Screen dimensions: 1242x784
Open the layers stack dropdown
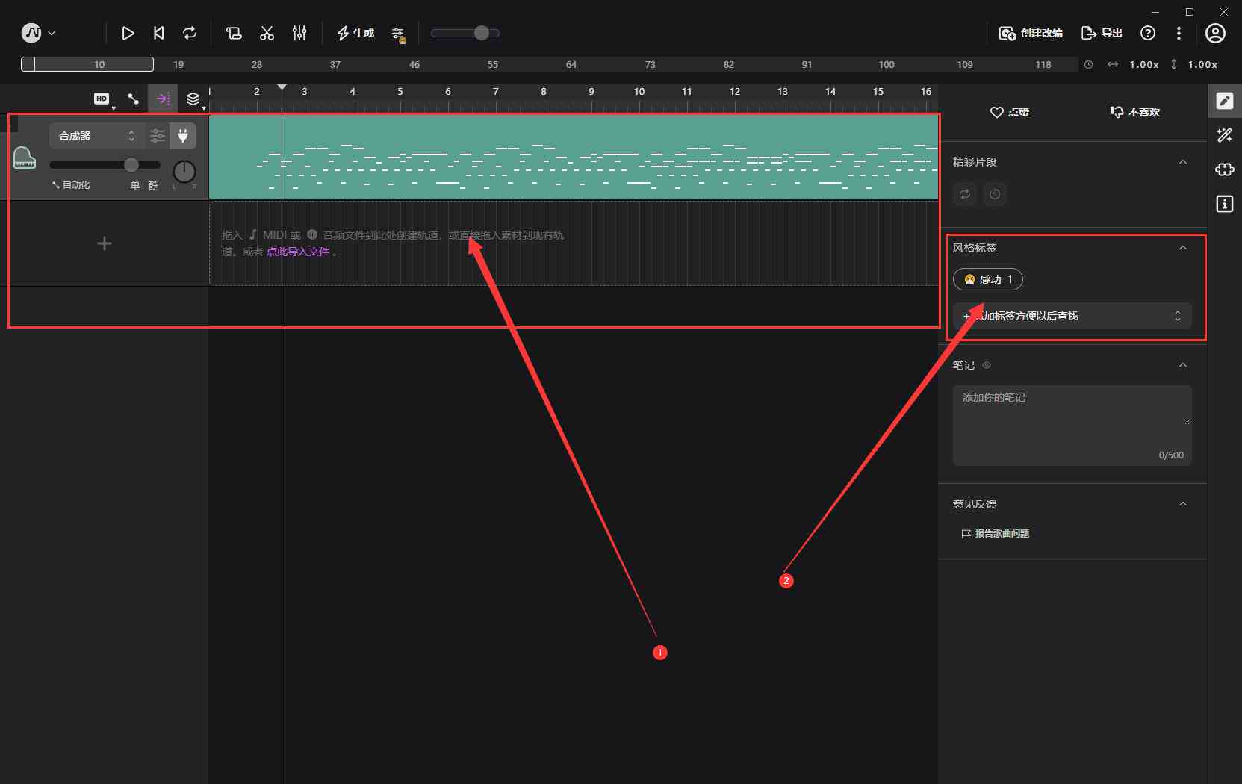click(x=193, y=99)
